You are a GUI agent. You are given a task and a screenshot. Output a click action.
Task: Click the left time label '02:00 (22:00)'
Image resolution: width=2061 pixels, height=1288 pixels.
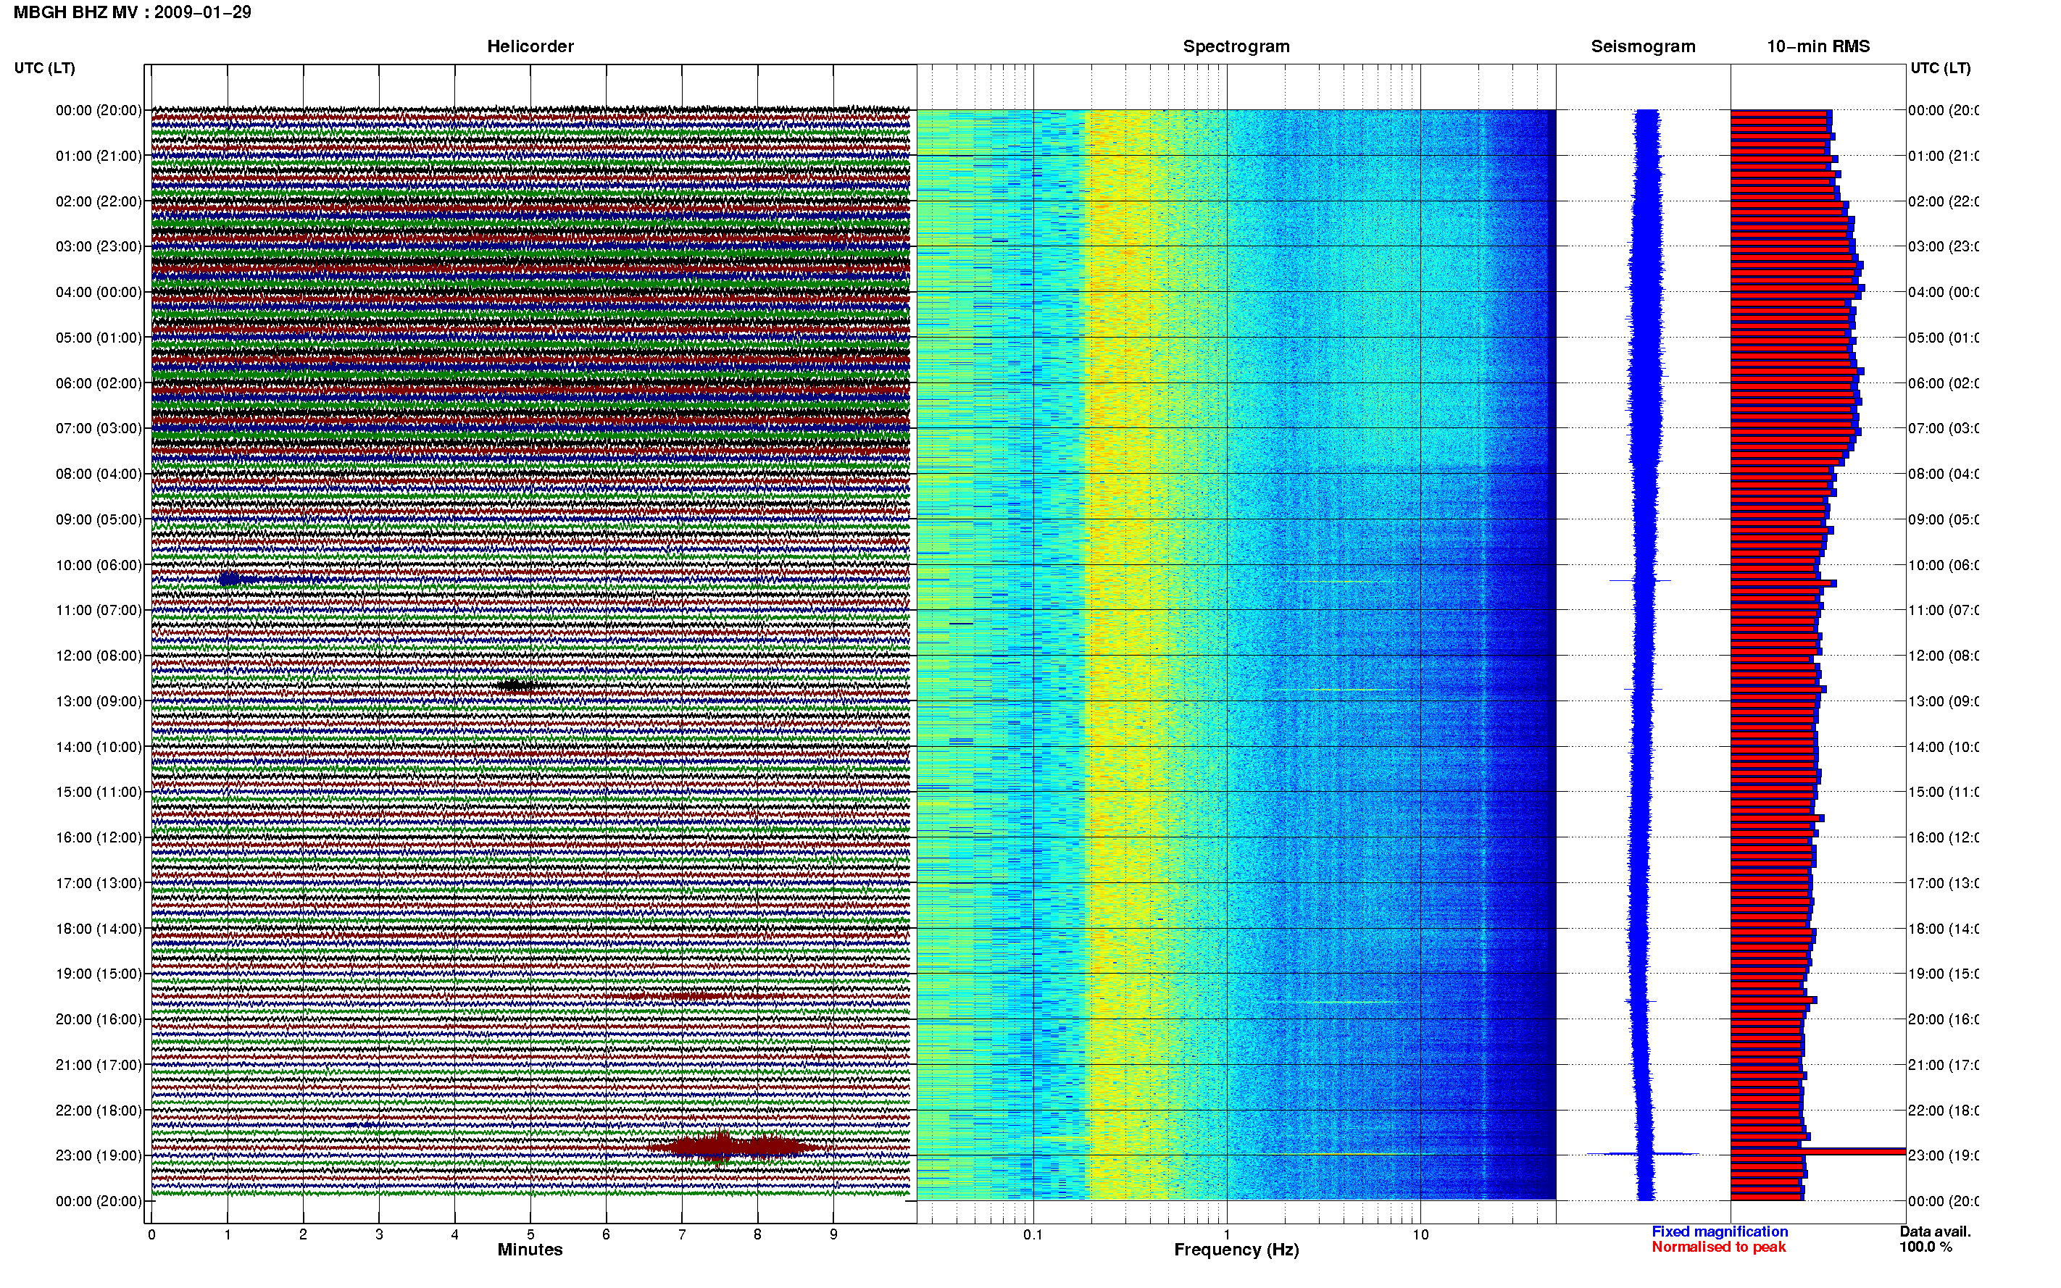tap(99, 201)
